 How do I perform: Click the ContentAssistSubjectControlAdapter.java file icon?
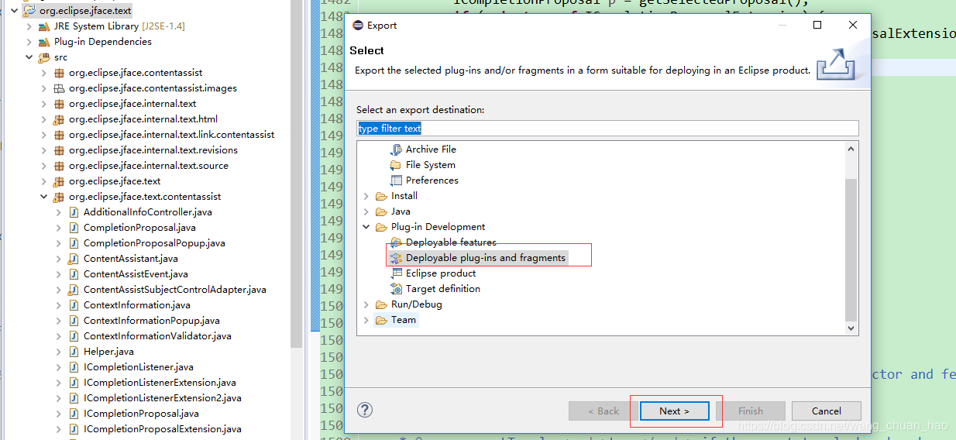(74, 290)
